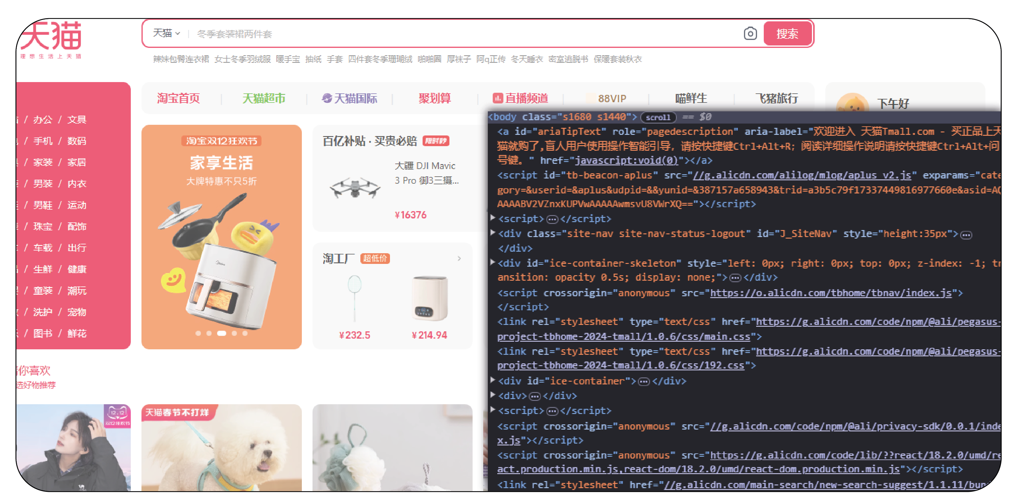Open the woman jacket recommendation card
1015x504 pixels.
click(x=74, y=448)
